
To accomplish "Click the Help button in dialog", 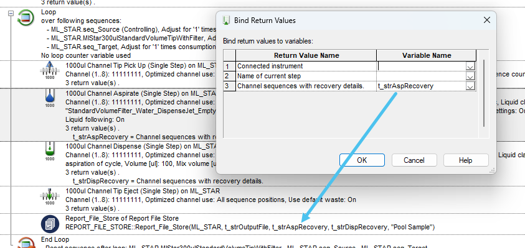I will click(x=465, y=160).
